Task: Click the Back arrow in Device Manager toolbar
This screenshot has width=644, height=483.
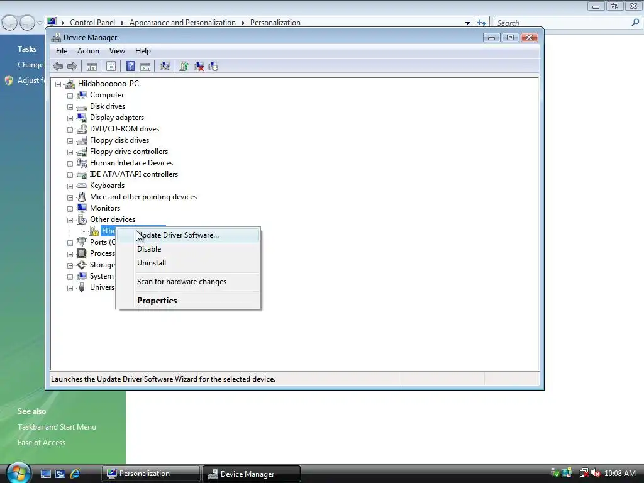Action: [x=58, y=66]
